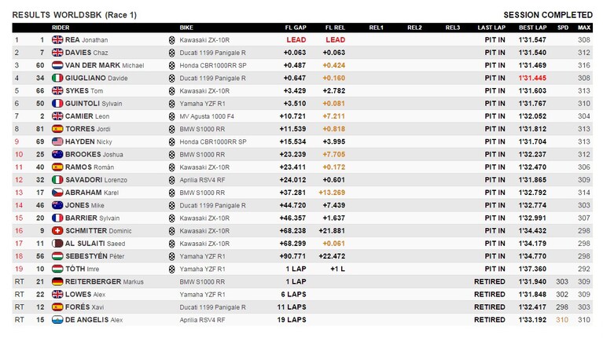Click checkered flag icon in DAVIES Chaz row
The image size is (603, 338).
click(x=172, y=53)
